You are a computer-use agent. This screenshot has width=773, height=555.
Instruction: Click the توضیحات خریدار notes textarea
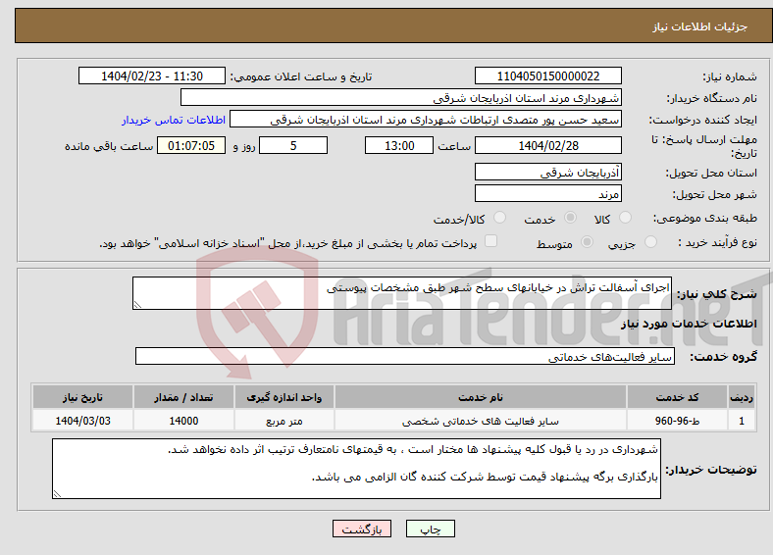coord(356,469)
